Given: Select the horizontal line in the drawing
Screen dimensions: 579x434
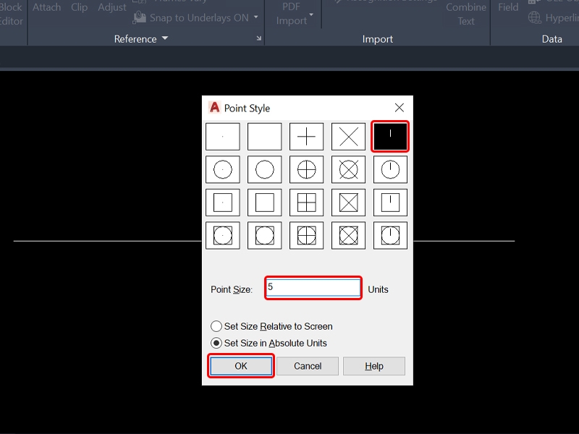Looking at the screenshot, I should (x=107, y=241).
